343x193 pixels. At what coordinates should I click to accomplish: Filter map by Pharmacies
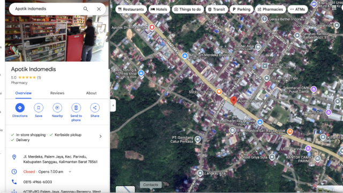coord(270,9)
